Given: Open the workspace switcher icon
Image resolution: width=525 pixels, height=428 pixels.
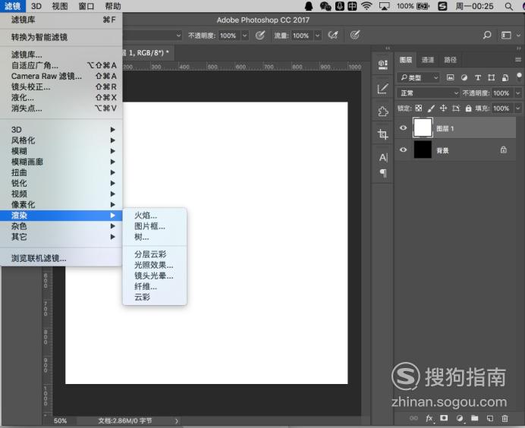Looking at the screenshot, I should pos(506,35).
